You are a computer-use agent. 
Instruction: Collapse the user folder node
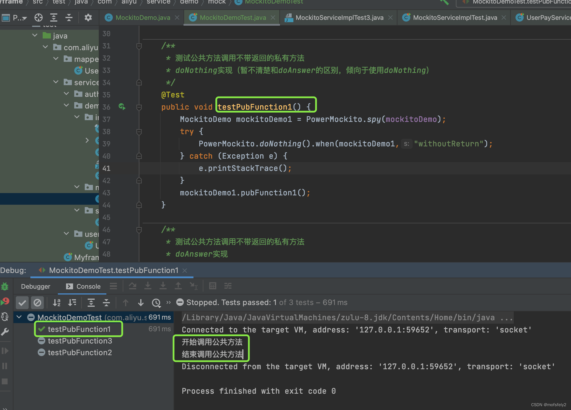[66, 234]
